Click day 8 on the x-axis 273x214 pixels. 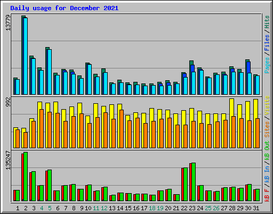click(x=74, y=208)
